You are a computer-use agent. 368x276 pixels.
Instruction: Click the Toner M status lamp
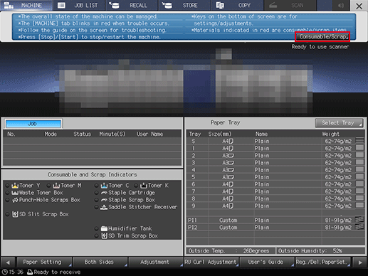(x=49, y=186)
